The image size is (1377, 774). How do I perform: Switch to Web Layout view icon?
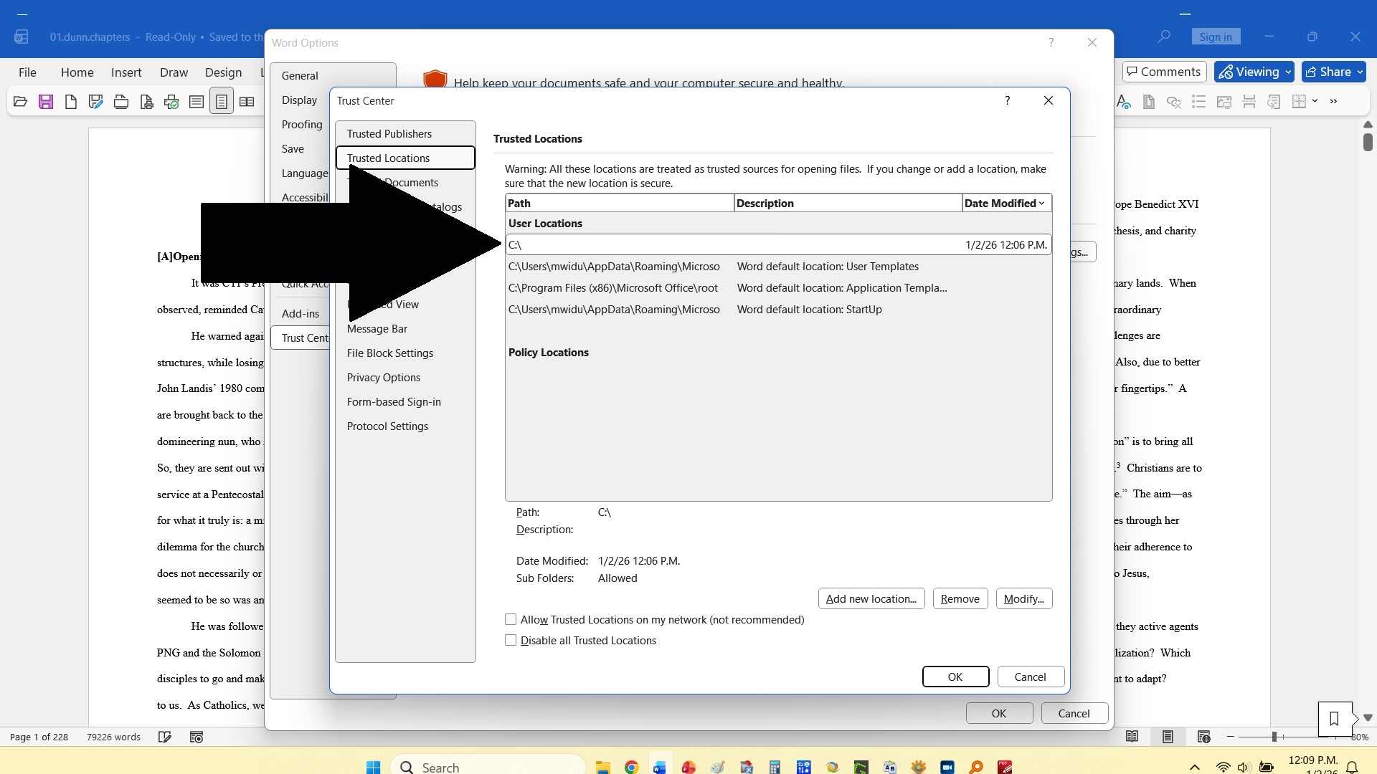click(x=1203, y=737)
